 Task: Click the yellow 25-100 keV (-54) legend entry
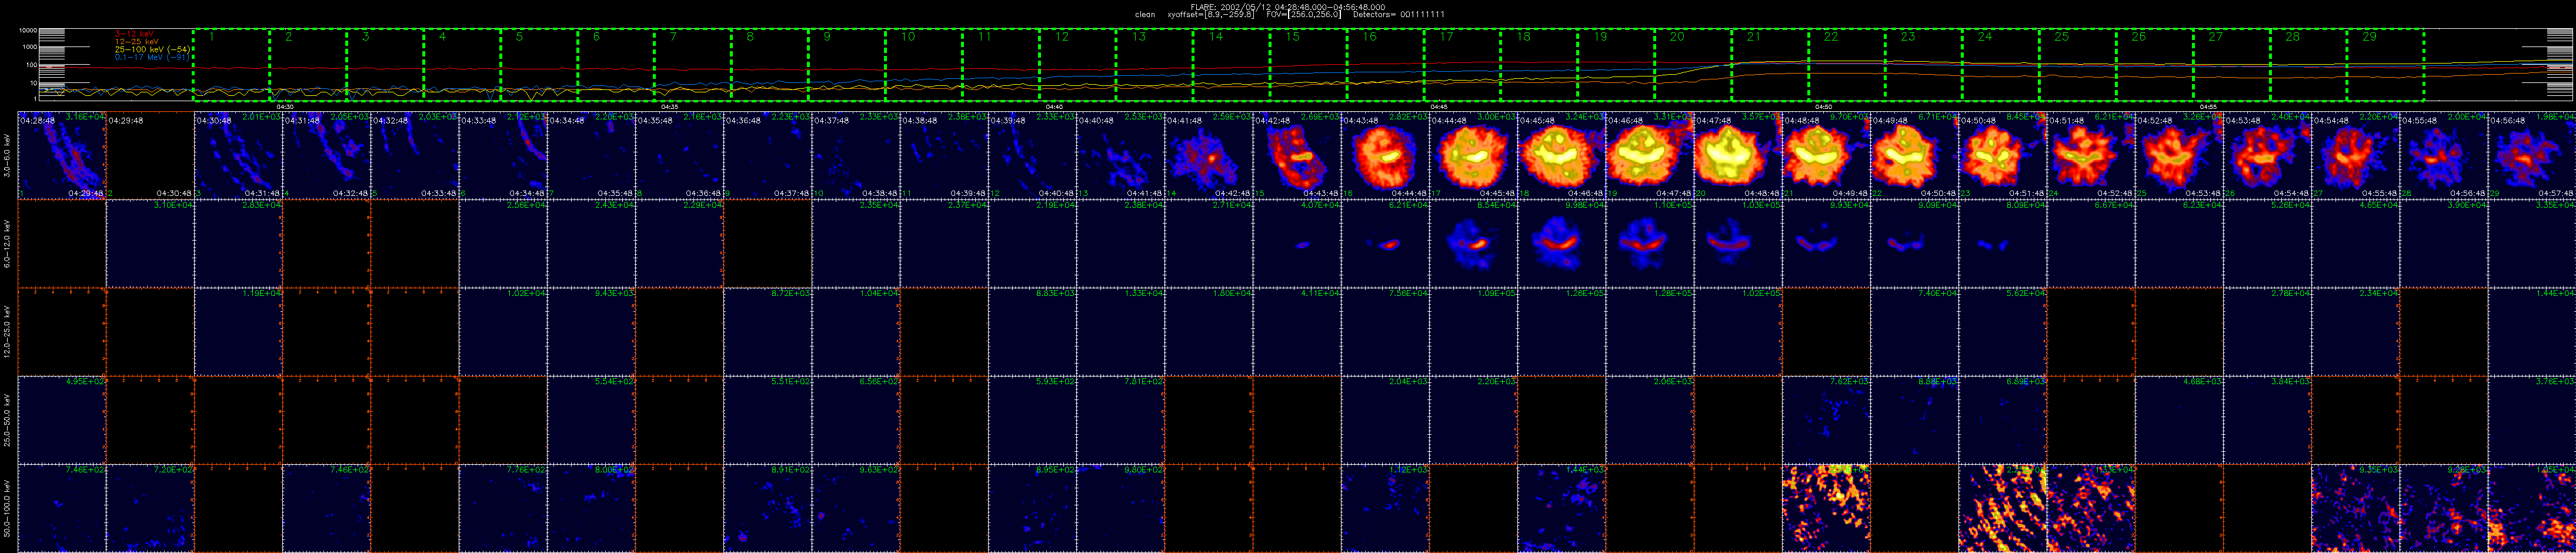coord(153,49)
